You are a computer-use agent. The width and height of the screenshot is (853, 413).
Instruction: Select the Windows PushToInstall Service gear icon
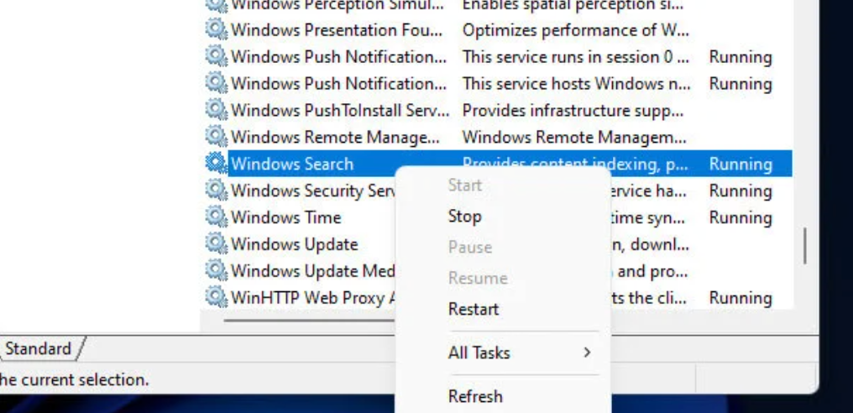click(216, 110)
